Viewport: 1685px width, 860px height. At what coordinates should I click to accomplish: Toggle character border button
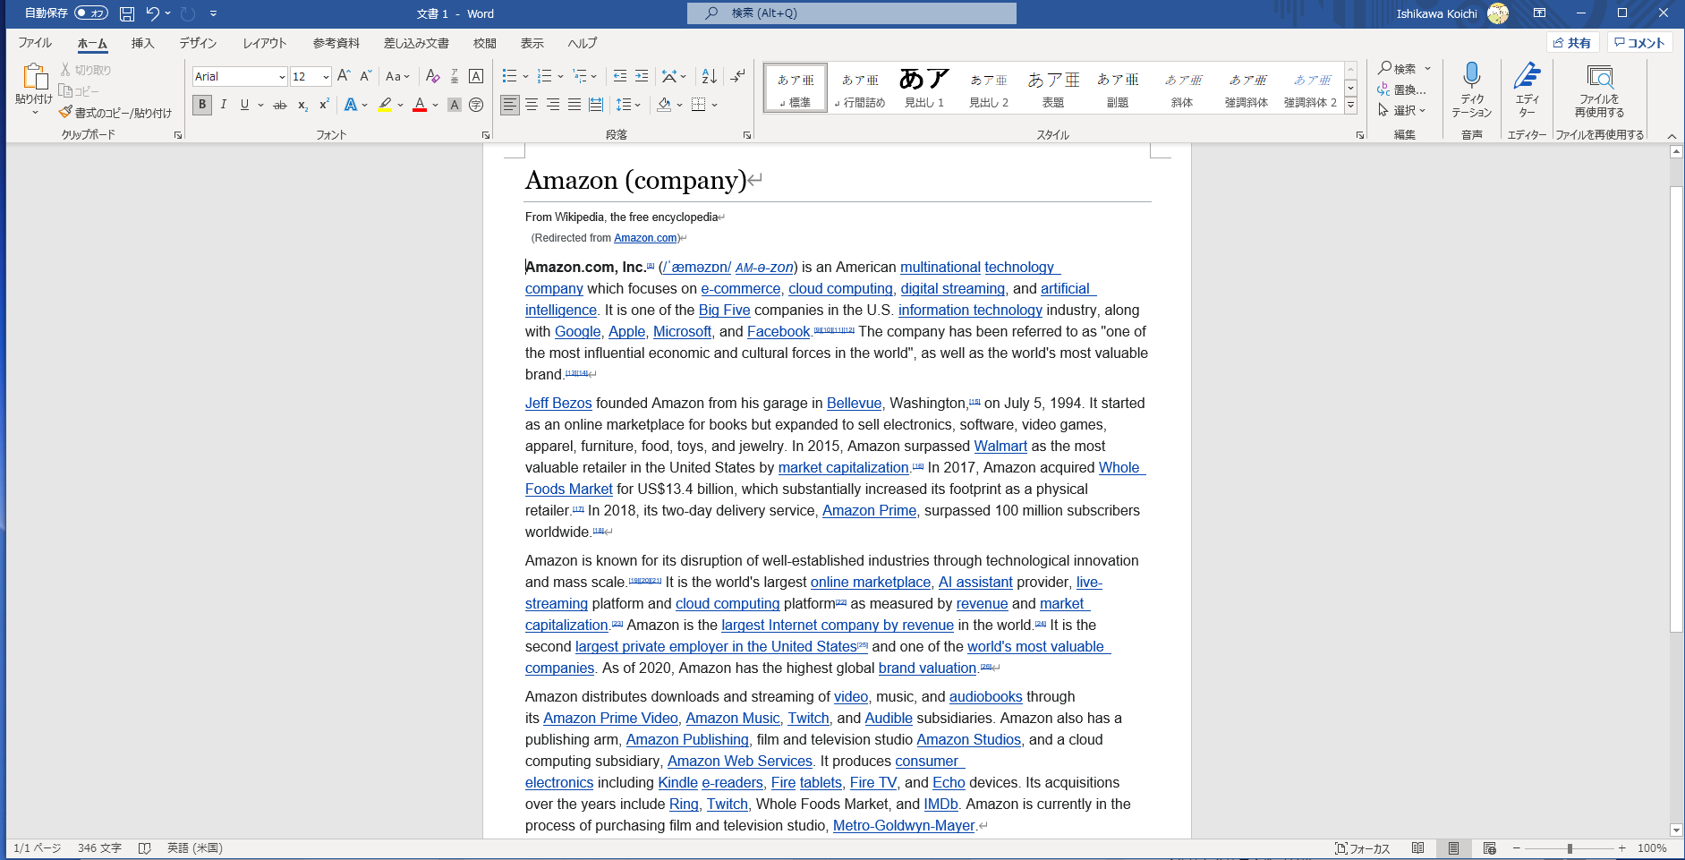tap(476, 76)
